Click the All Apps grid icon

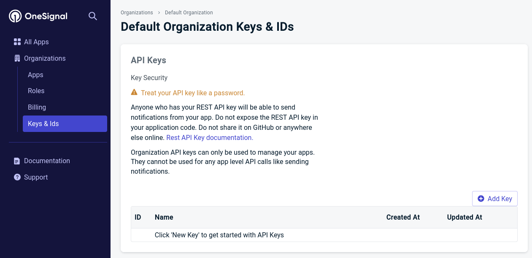point(17,42)
